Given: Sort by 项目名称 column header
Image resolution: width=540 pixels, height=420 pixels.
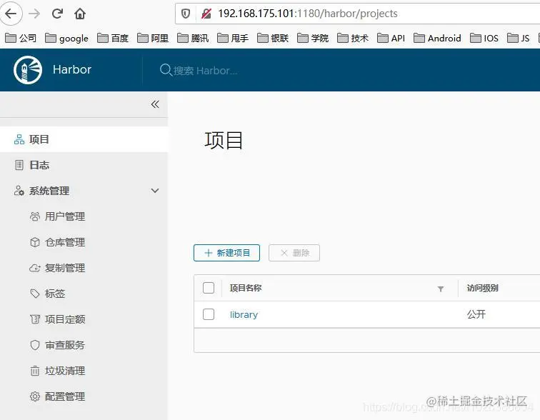Looking at the screenshot, I should pos(246,288).
